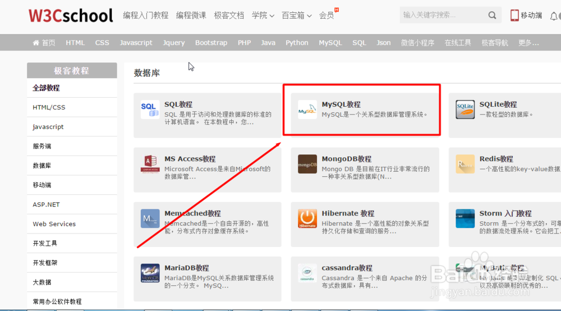Open the MariaDB教程 title link

pos(187,268)
